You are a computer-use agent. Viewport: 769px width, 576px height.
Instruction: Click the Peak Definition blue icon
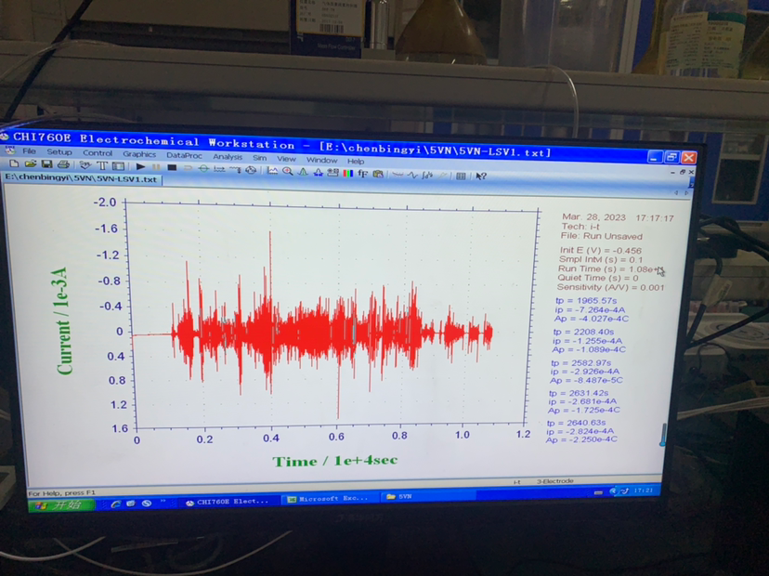[318, 172]
